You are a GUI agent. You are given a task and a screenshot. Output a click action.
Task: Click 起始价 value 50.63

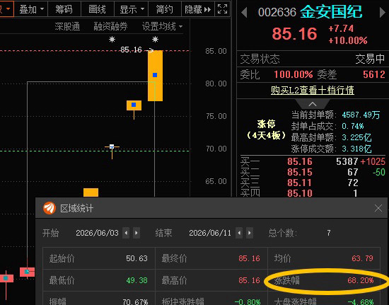(137, 258)
